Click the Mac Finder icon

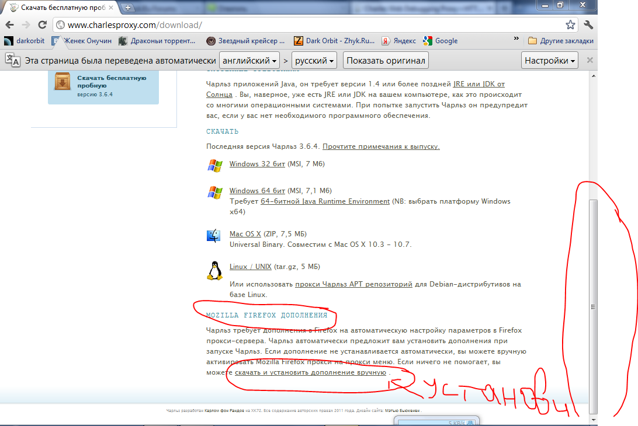pos(214,236)
